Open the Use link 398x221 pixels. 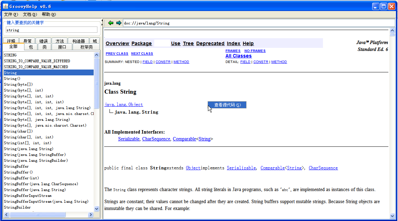coord(176,43)
